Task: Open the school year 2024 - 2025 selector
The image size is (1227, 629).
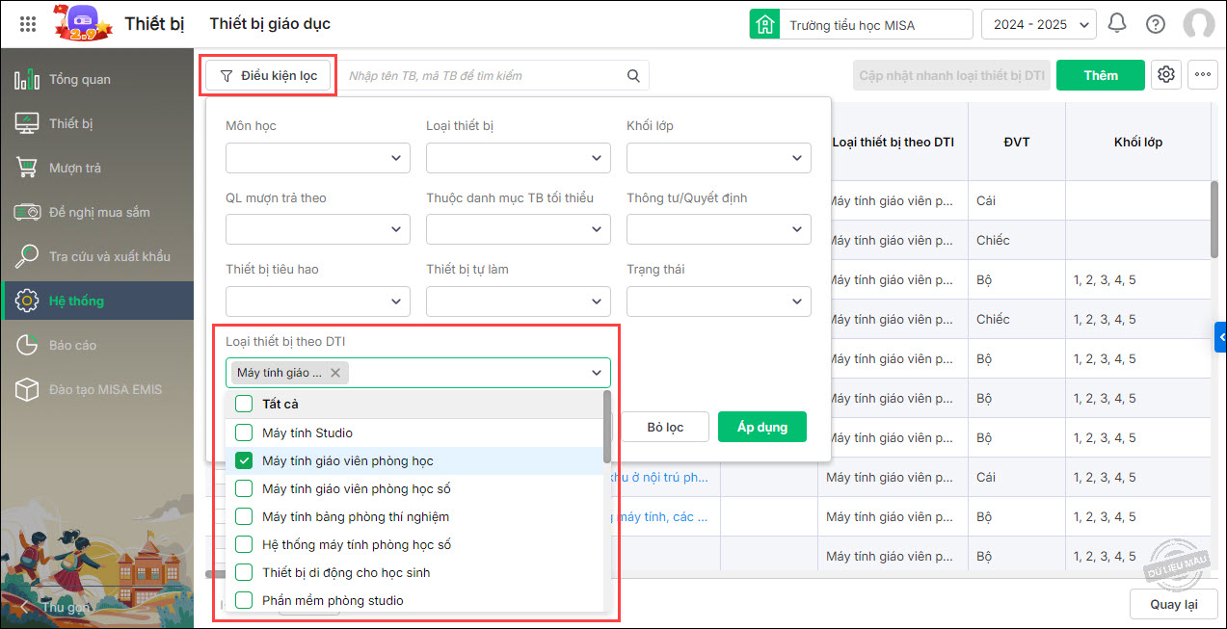Action: click(x=1038, y=24)
